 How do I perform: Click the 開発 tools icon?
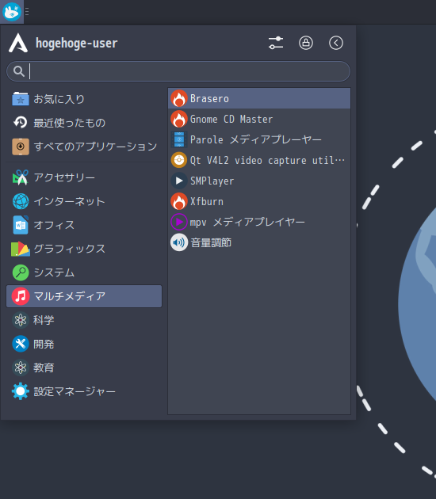coord(21,344)
